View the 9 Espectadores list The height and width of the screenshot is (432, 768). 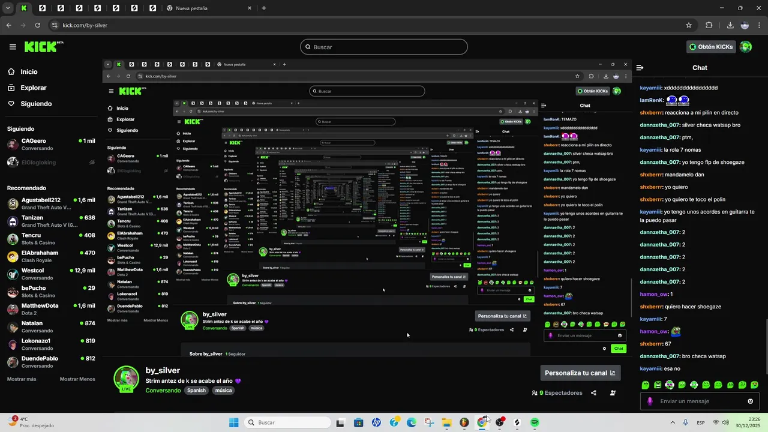(557, 393)
